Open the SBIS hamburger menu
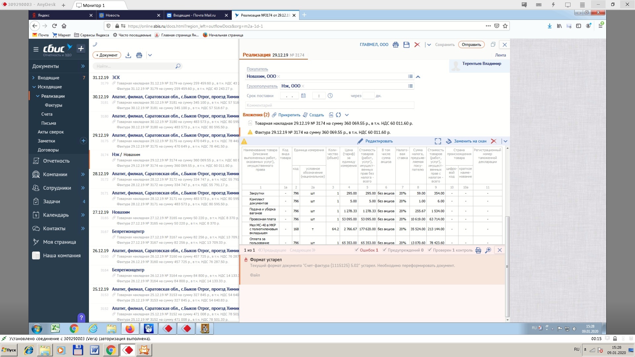Viewport: 635px width, 357px height. coord(36,49)
